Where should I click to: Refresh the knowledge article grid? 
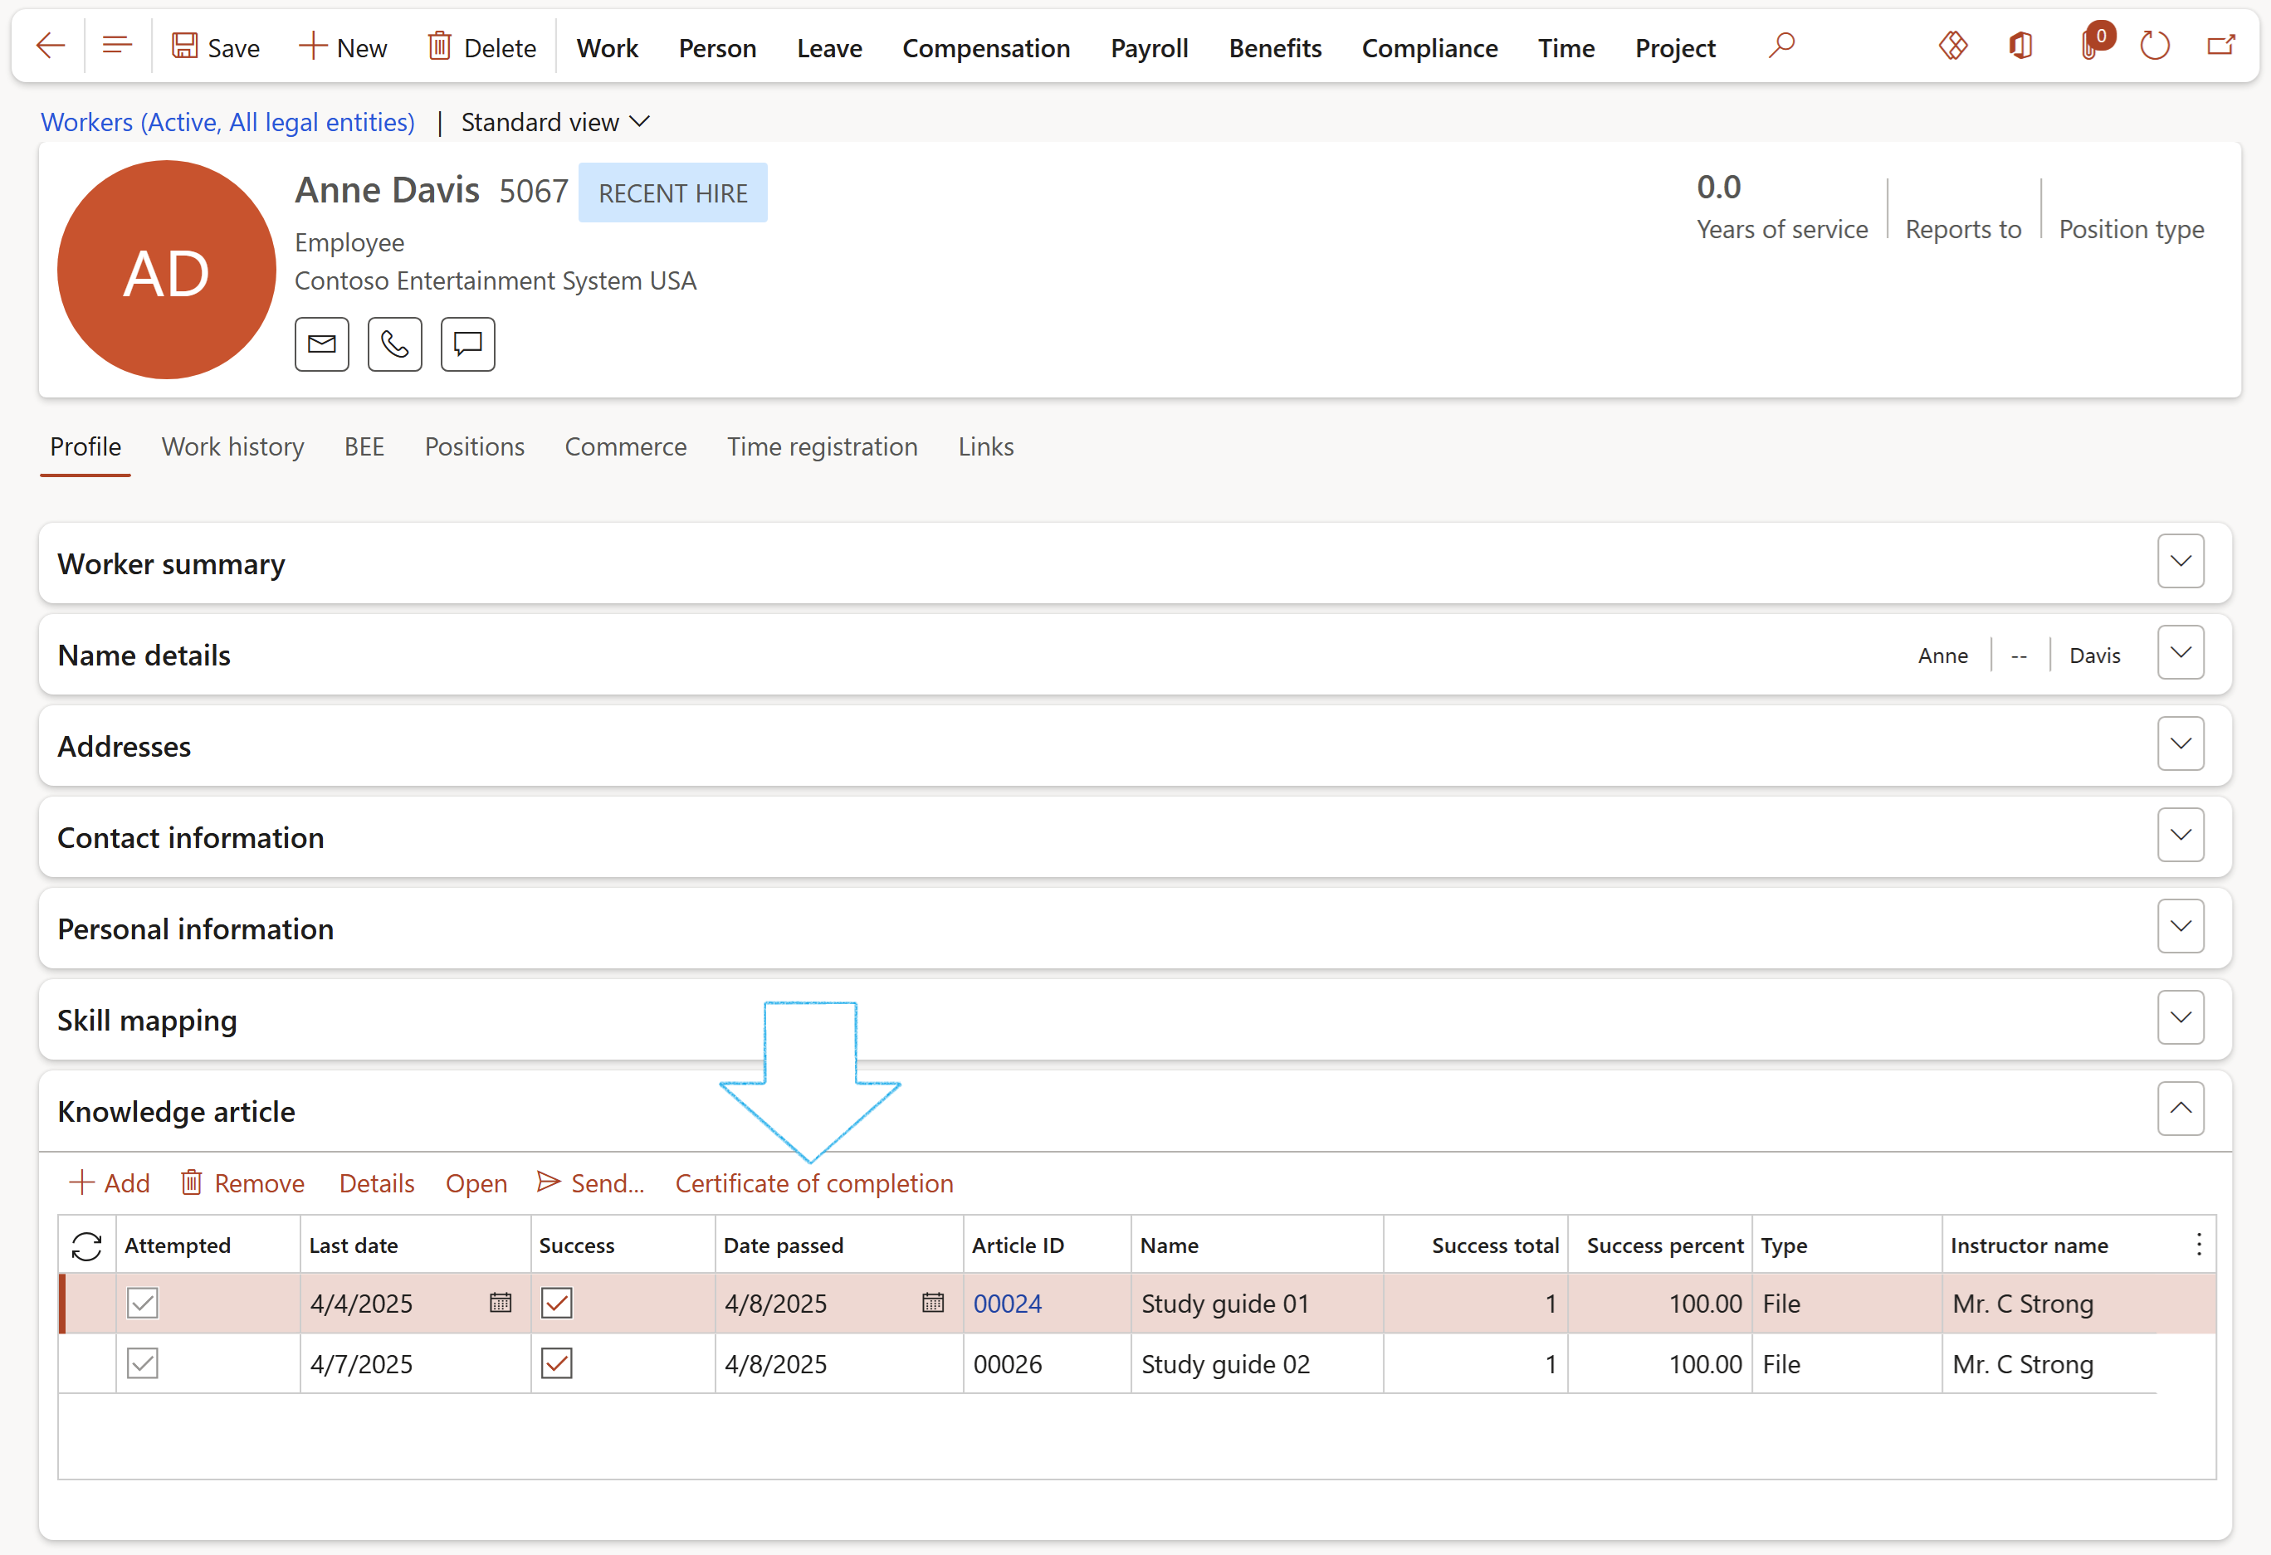(x=87, y=1245)
